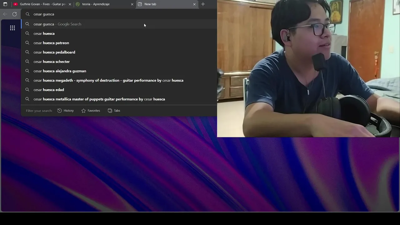The height and width of the screenshot is (225, 400).
Task: Choose megadeth symphony of destruction suggestion
Action: 119,80
